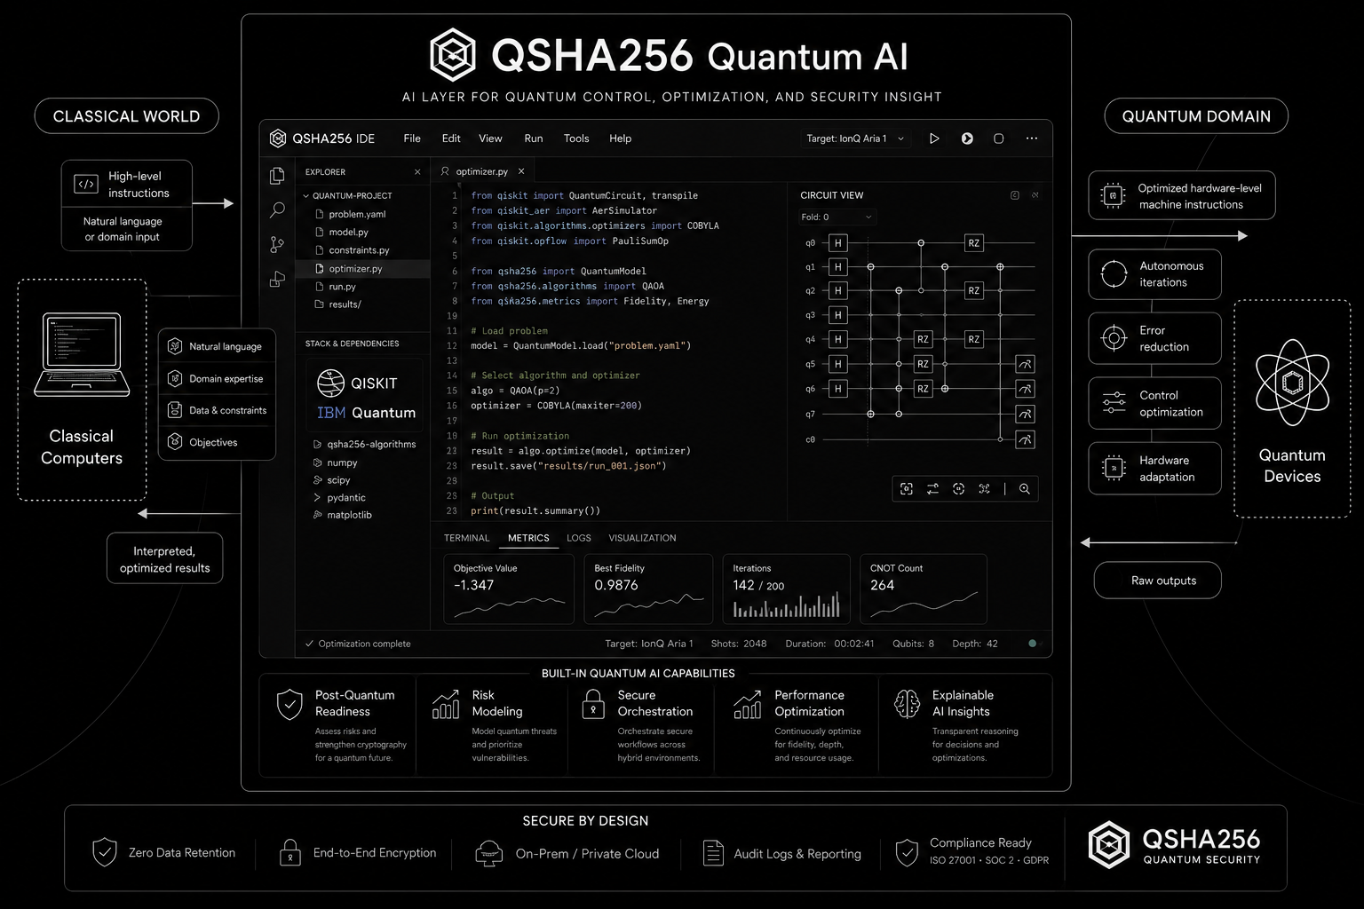The width and height of the screenshot is (1364, 909).
Task: Click the zoom magnifier in circuit toolbar
Action: point(1025,489)
